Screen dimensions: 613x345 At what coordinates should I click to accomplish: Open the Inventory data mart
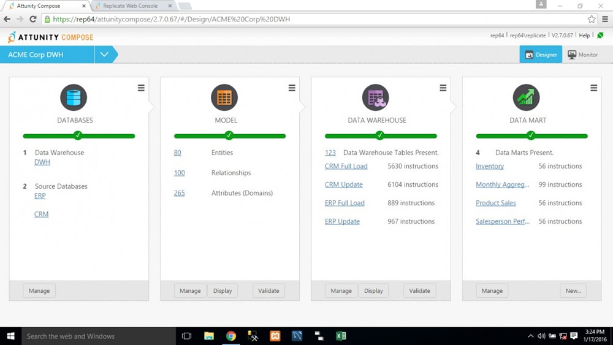coord(489,166)
